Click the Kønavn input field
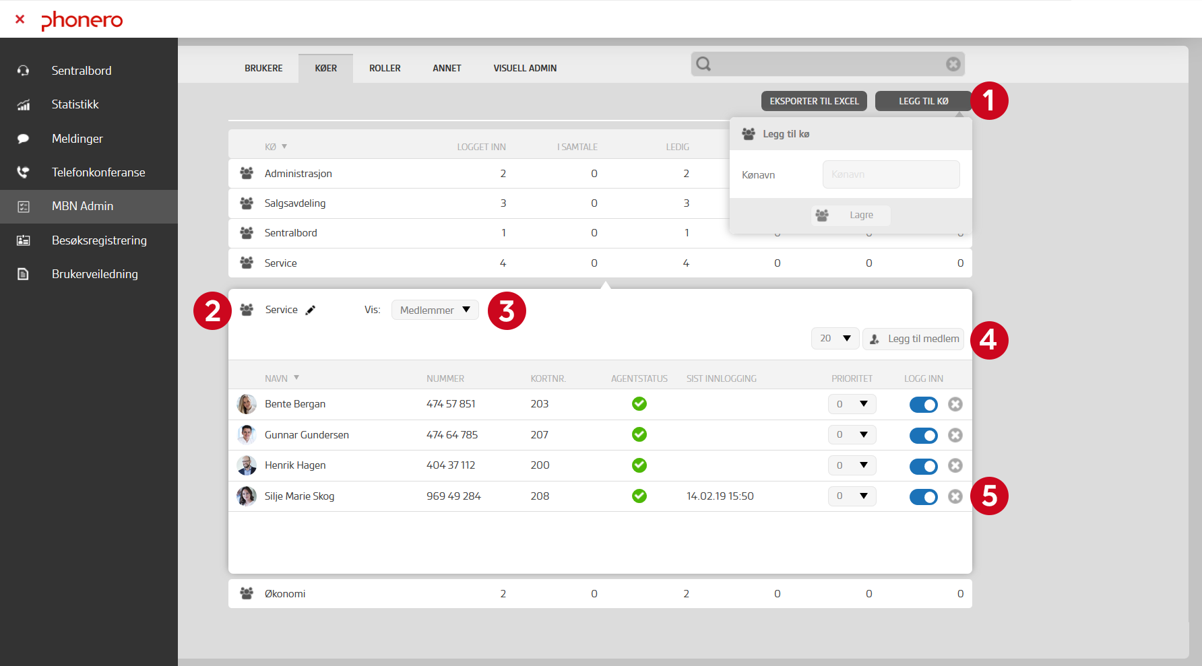 pos(891,174)
